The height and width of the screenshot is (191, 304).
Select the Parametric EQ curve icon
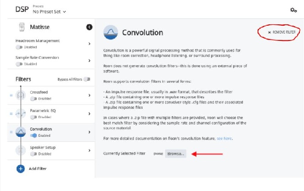click(x=21, y=113)
